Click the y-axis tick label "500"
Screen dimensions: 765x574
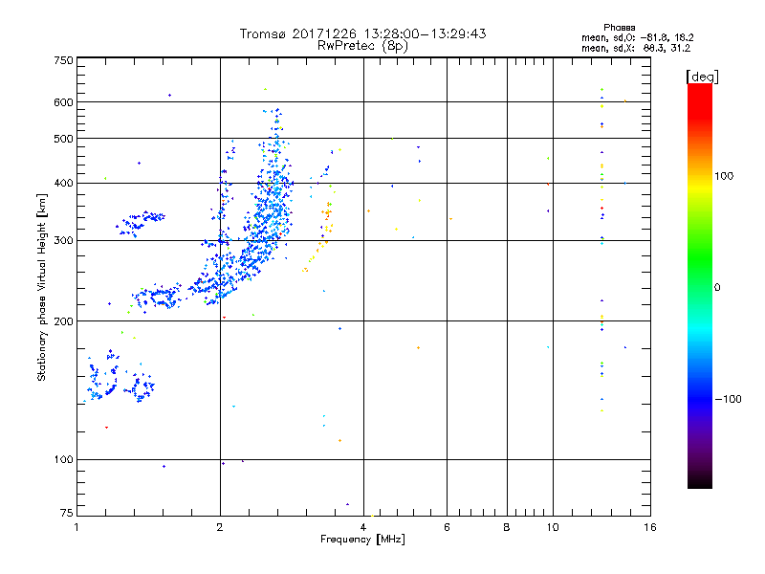(63, 139)
